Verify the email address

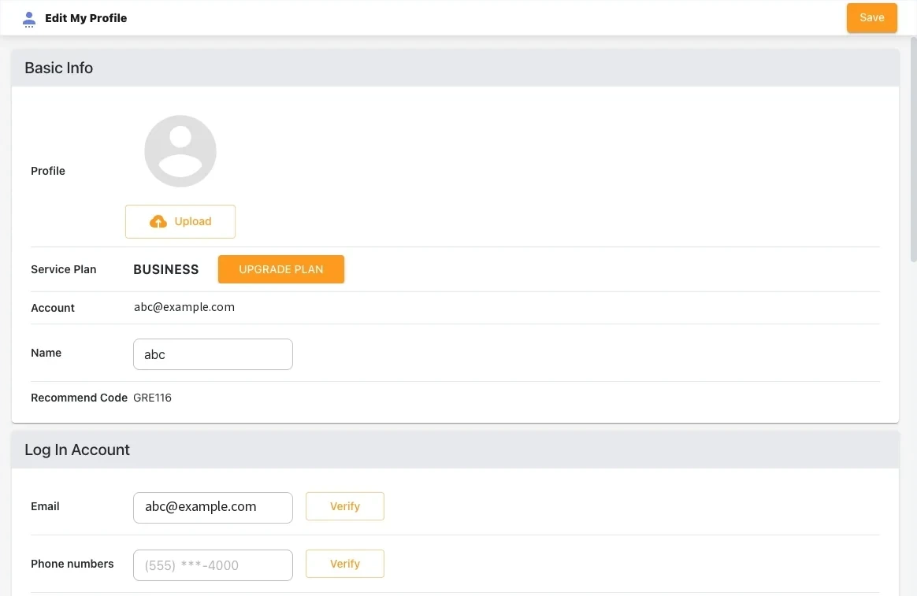(345, 506)
